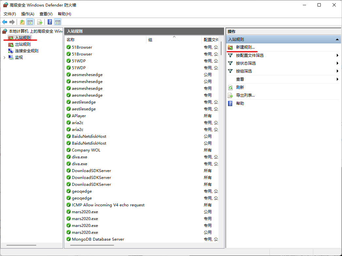This screenshot has width=342, height=256.
Task: Click the new rule icon beside 新建规则
Action: (230, 47)
